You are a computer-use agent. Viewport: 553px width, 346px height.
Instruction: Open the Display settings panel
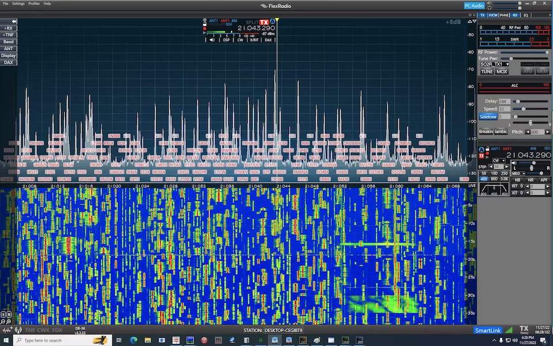pos(9,56)
